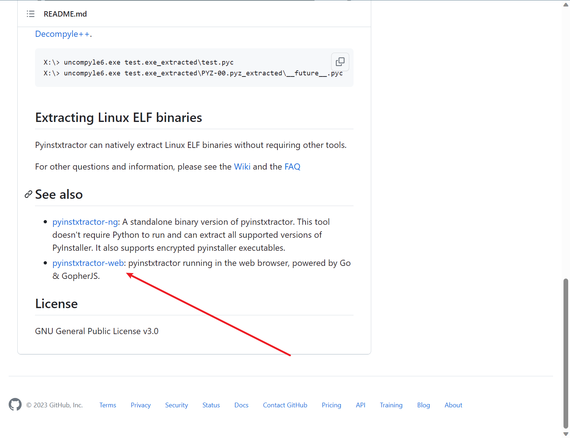Open the Pricing footer link
This screenshot has height=438, width=570.
coord(332,405)
